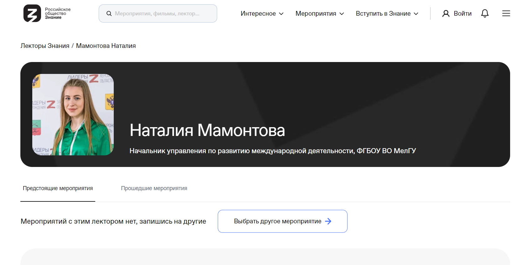Screen dimensions: 512x265
Task: Click the Начальник управления job title text
Action: 273,151
